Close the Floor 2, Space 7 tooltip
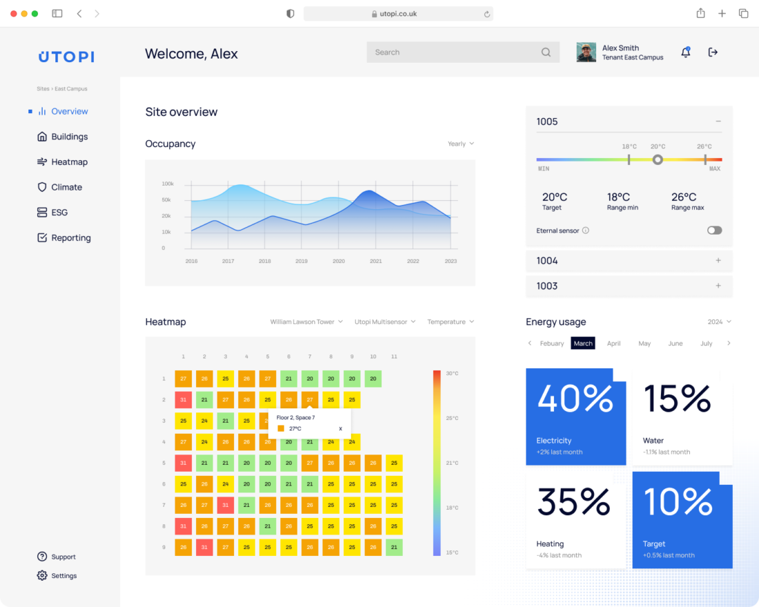The height and width of the screenshot is (607, 759). 340,428
